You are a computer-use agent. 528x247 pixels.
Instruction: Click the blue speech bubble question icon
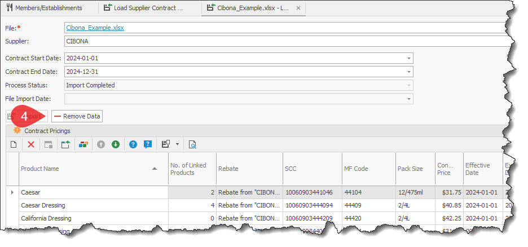[x=148, y=144]
